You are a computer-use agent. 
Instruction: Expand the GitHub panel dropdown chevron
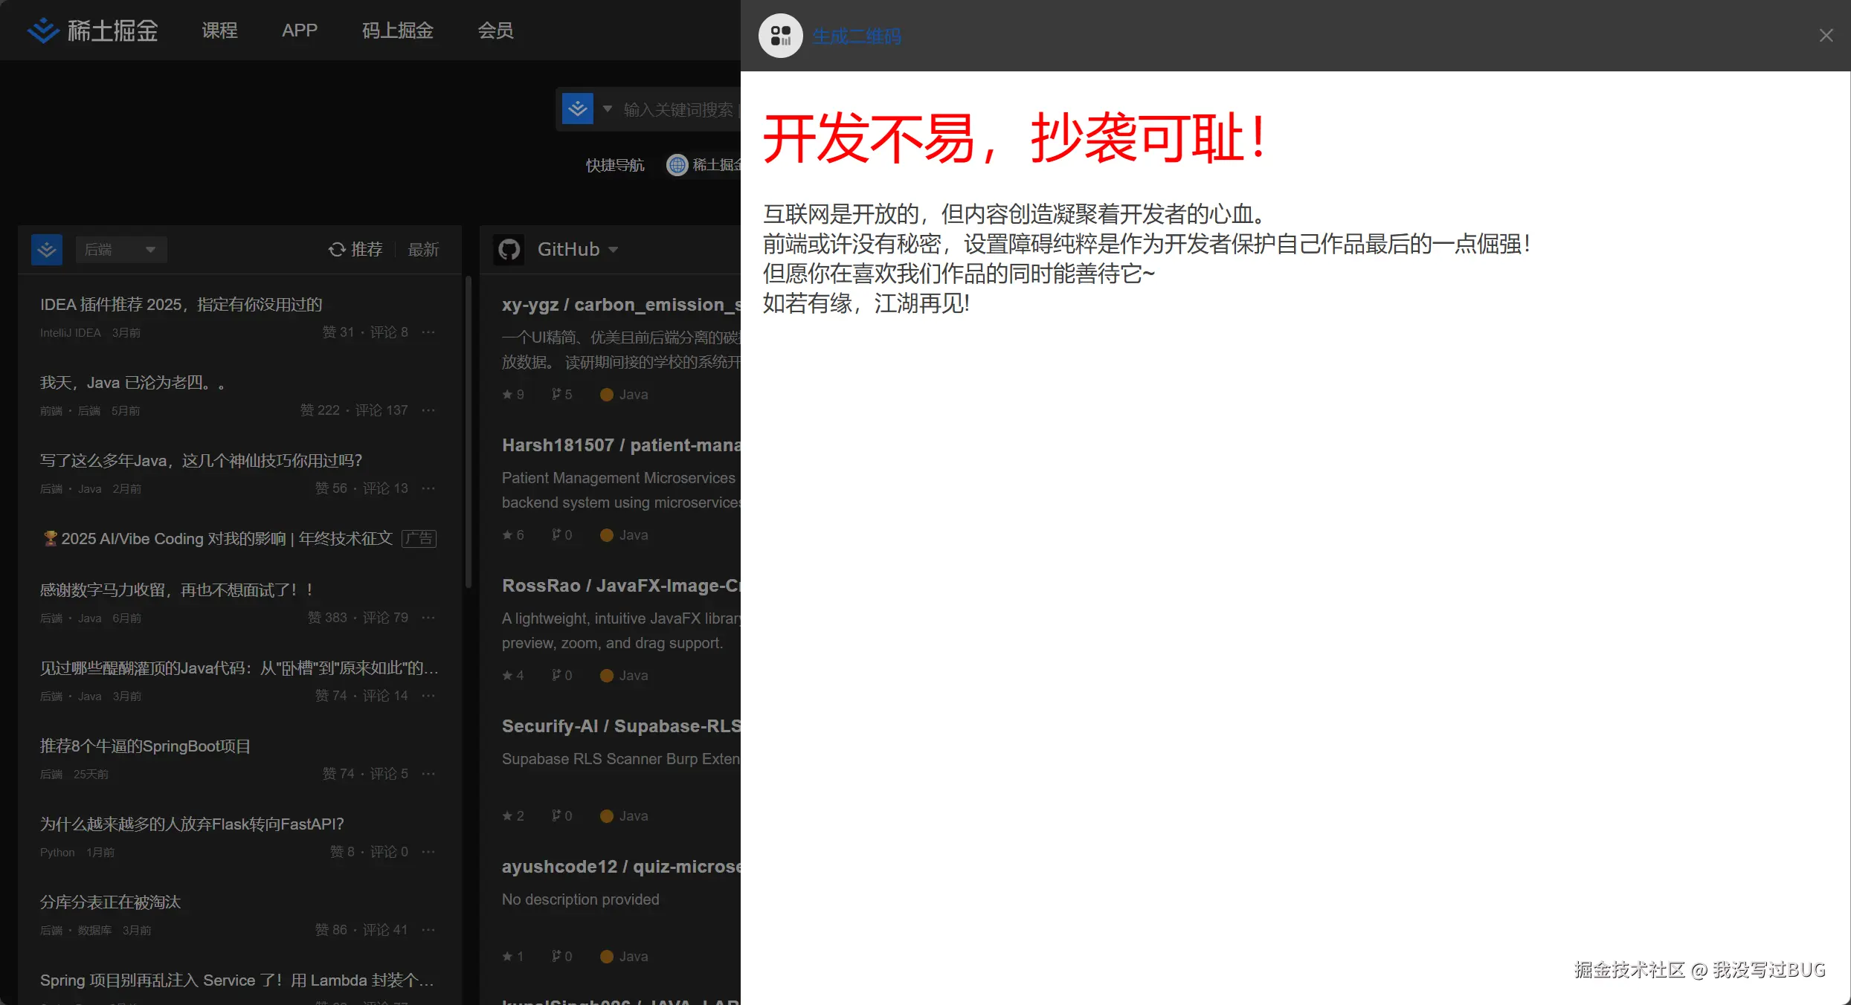point(613,250)
